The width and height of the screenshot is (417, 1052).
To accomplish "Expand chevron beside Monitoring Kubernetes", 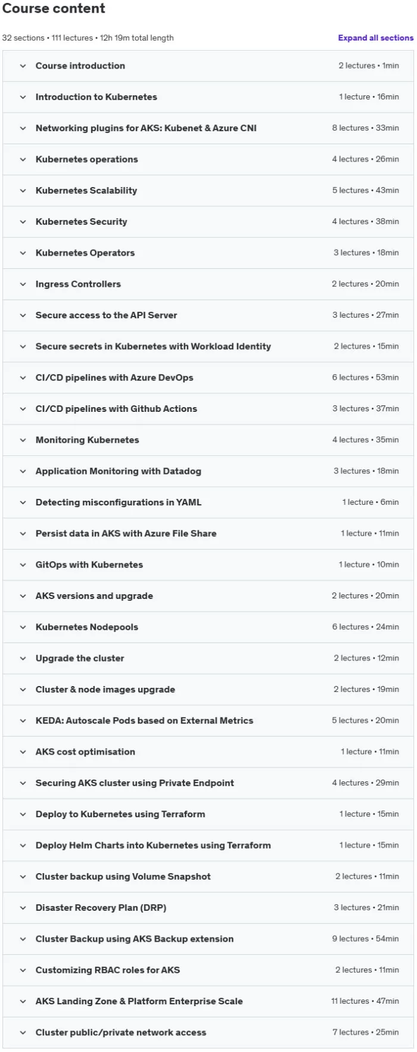I will coord(23,440).
